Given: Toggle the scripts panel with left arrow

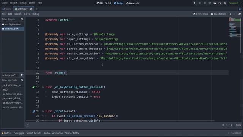Looking at the screenshot, I should 27,125.
